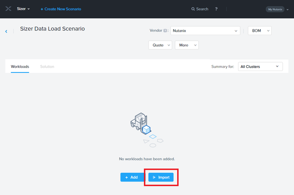Open the Sizer dropdown menu
Screen dimensions: 294x195
point(23,9)
